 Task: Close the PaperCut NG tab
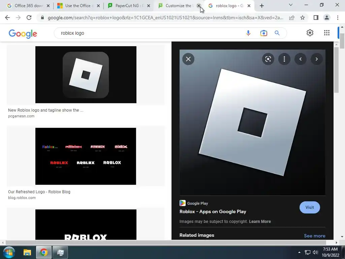pos(149,6)
